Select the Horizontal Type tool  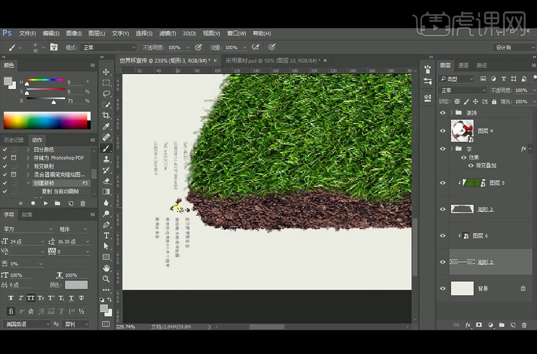tap(106, 235)
